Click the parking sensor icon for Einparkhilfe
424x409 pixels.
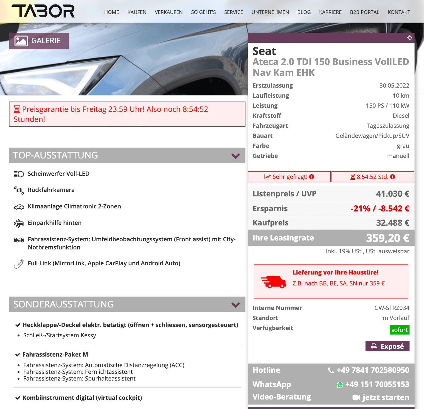click(x=19, y=223)
